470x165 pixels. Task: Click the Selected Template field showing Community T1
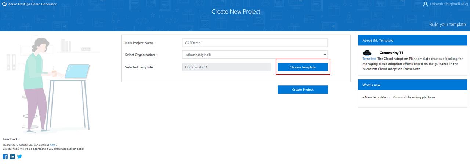click(227, 67)
